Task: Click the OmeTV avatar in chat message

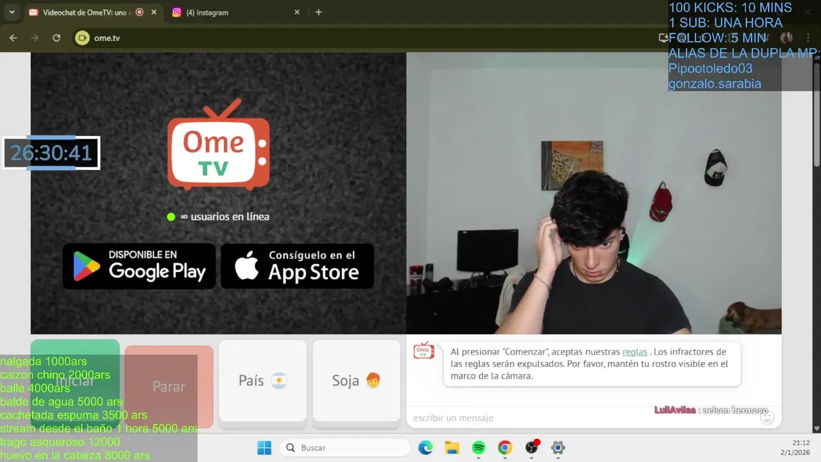Action: [x=423, y=350]
